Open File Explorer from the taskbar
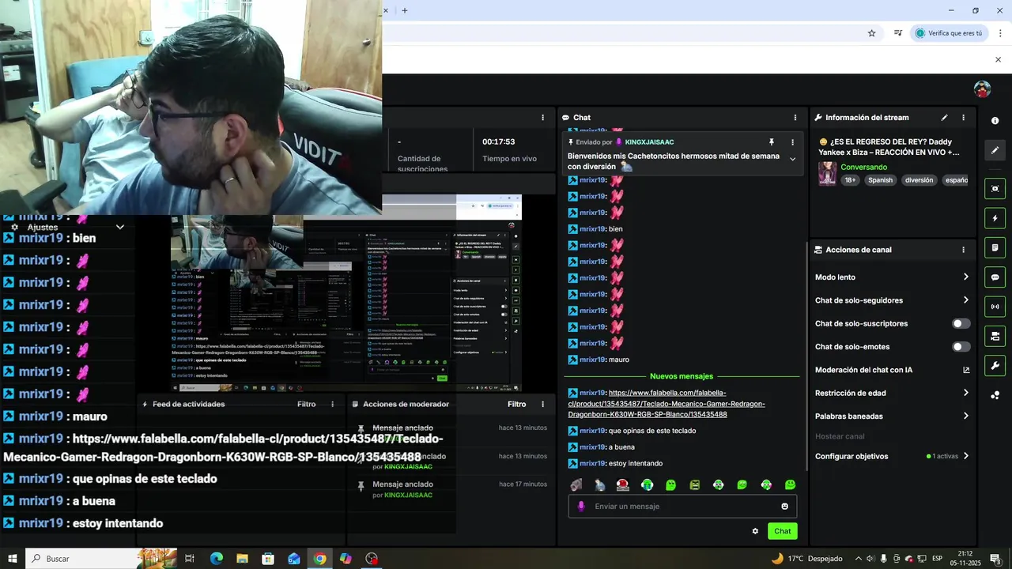Viewport: 1012px width, 569px height. tap(242, 559)
